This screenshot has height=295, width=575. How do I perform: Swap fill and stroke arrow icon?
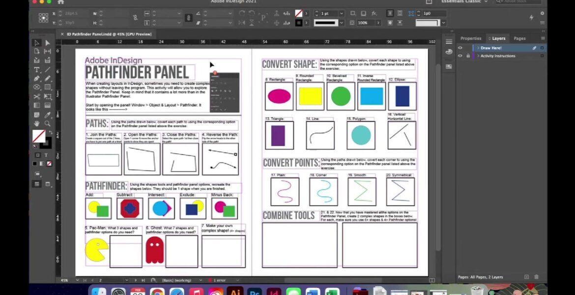[x=50, y=132]
